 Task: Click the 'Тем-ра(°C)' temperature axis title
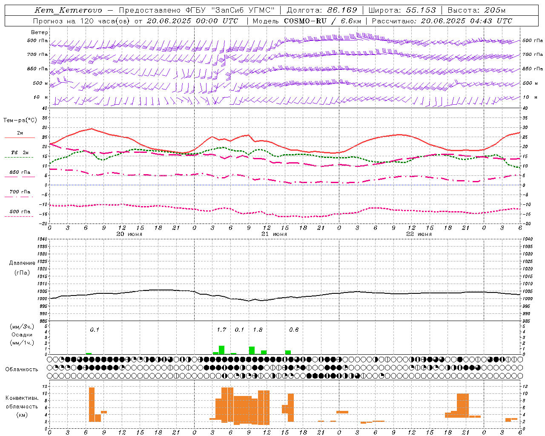(x=20, y=120)
